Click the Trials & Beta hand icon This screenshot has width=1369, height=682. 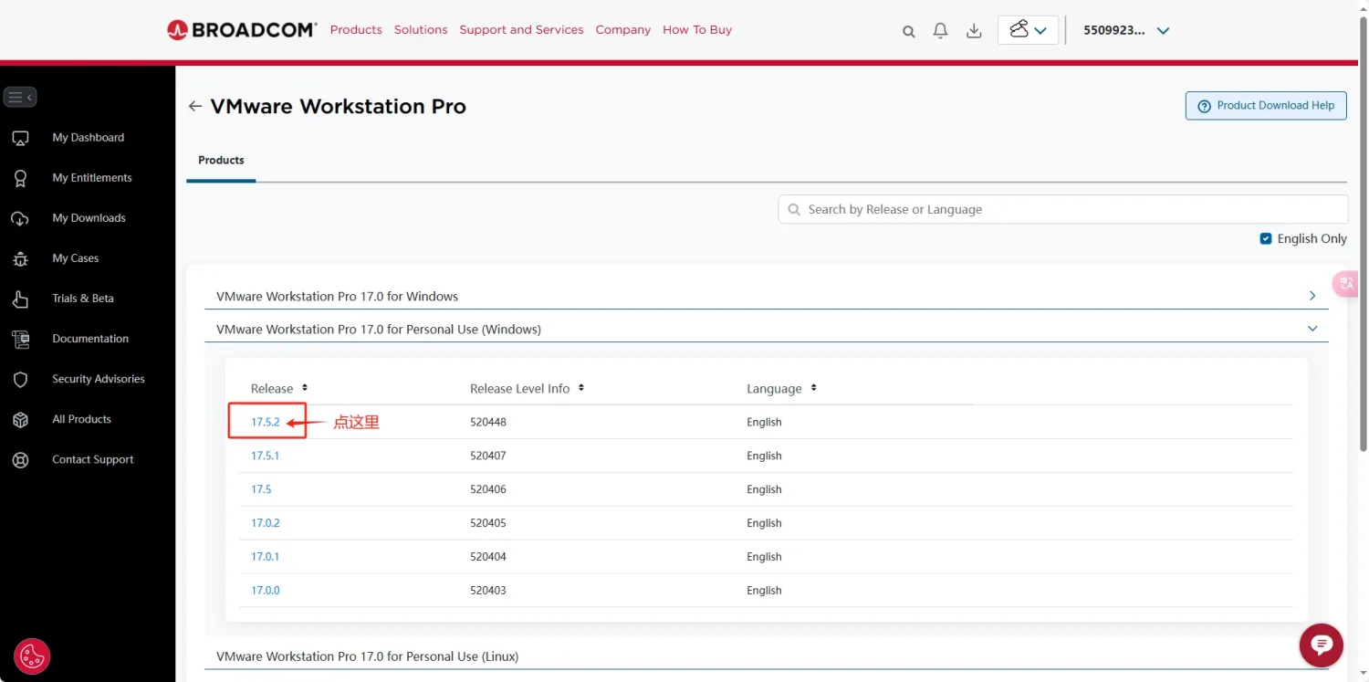tap(20, 299)
